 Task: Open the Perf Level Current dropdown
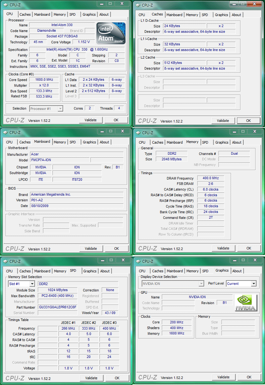pos(241,284)
